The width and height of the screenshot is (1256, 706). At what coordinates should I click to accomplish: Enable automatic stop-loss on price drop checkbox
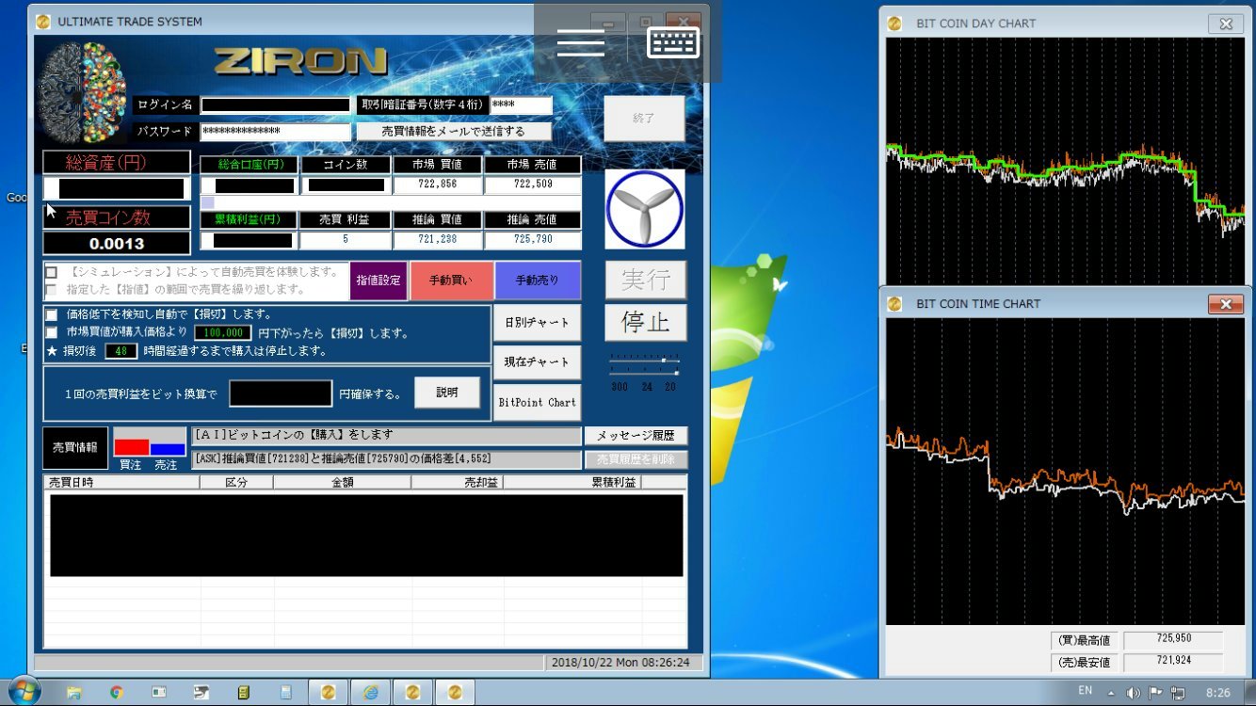pyautogui.click(x=52, y=314)
